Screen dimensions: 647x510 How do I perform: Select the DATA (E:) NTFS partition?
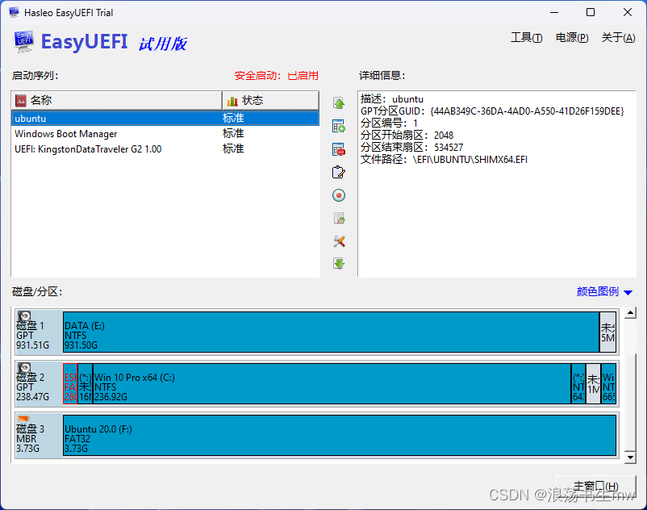pos(331,332)
